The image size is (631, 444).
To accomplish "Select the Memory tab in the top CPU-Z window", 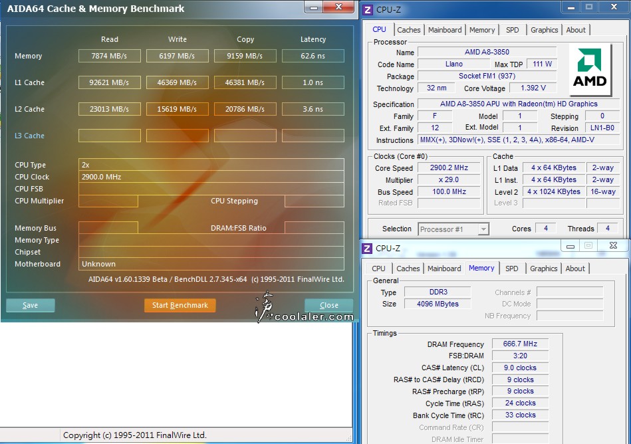I will 481,30.
